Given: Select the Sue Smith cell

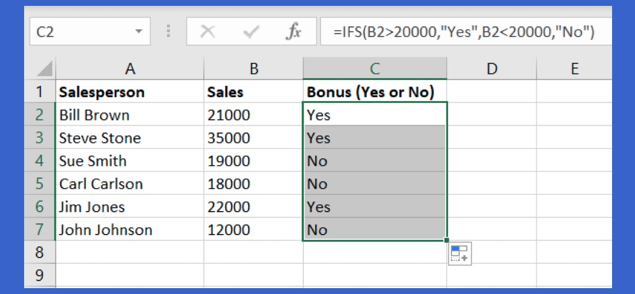Looking at the screenshot, I should click(x=129, y=161).
